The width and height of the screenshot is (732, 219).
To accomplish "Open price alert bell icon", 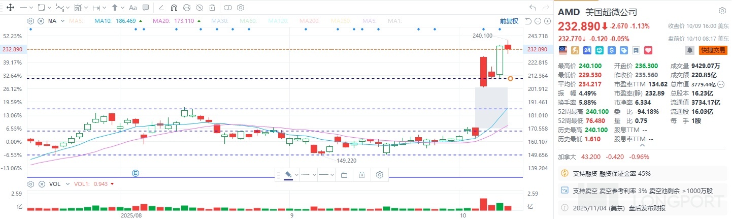I will click(x=689, y=50).
